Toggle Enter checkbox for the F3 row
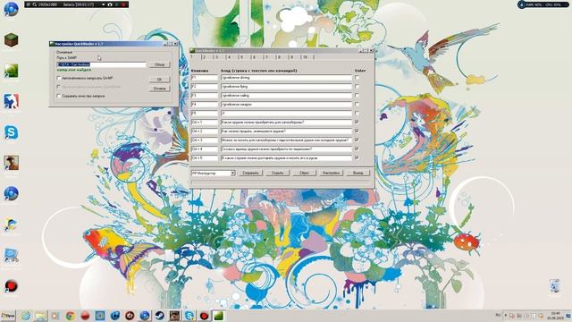 coord(357,96)
